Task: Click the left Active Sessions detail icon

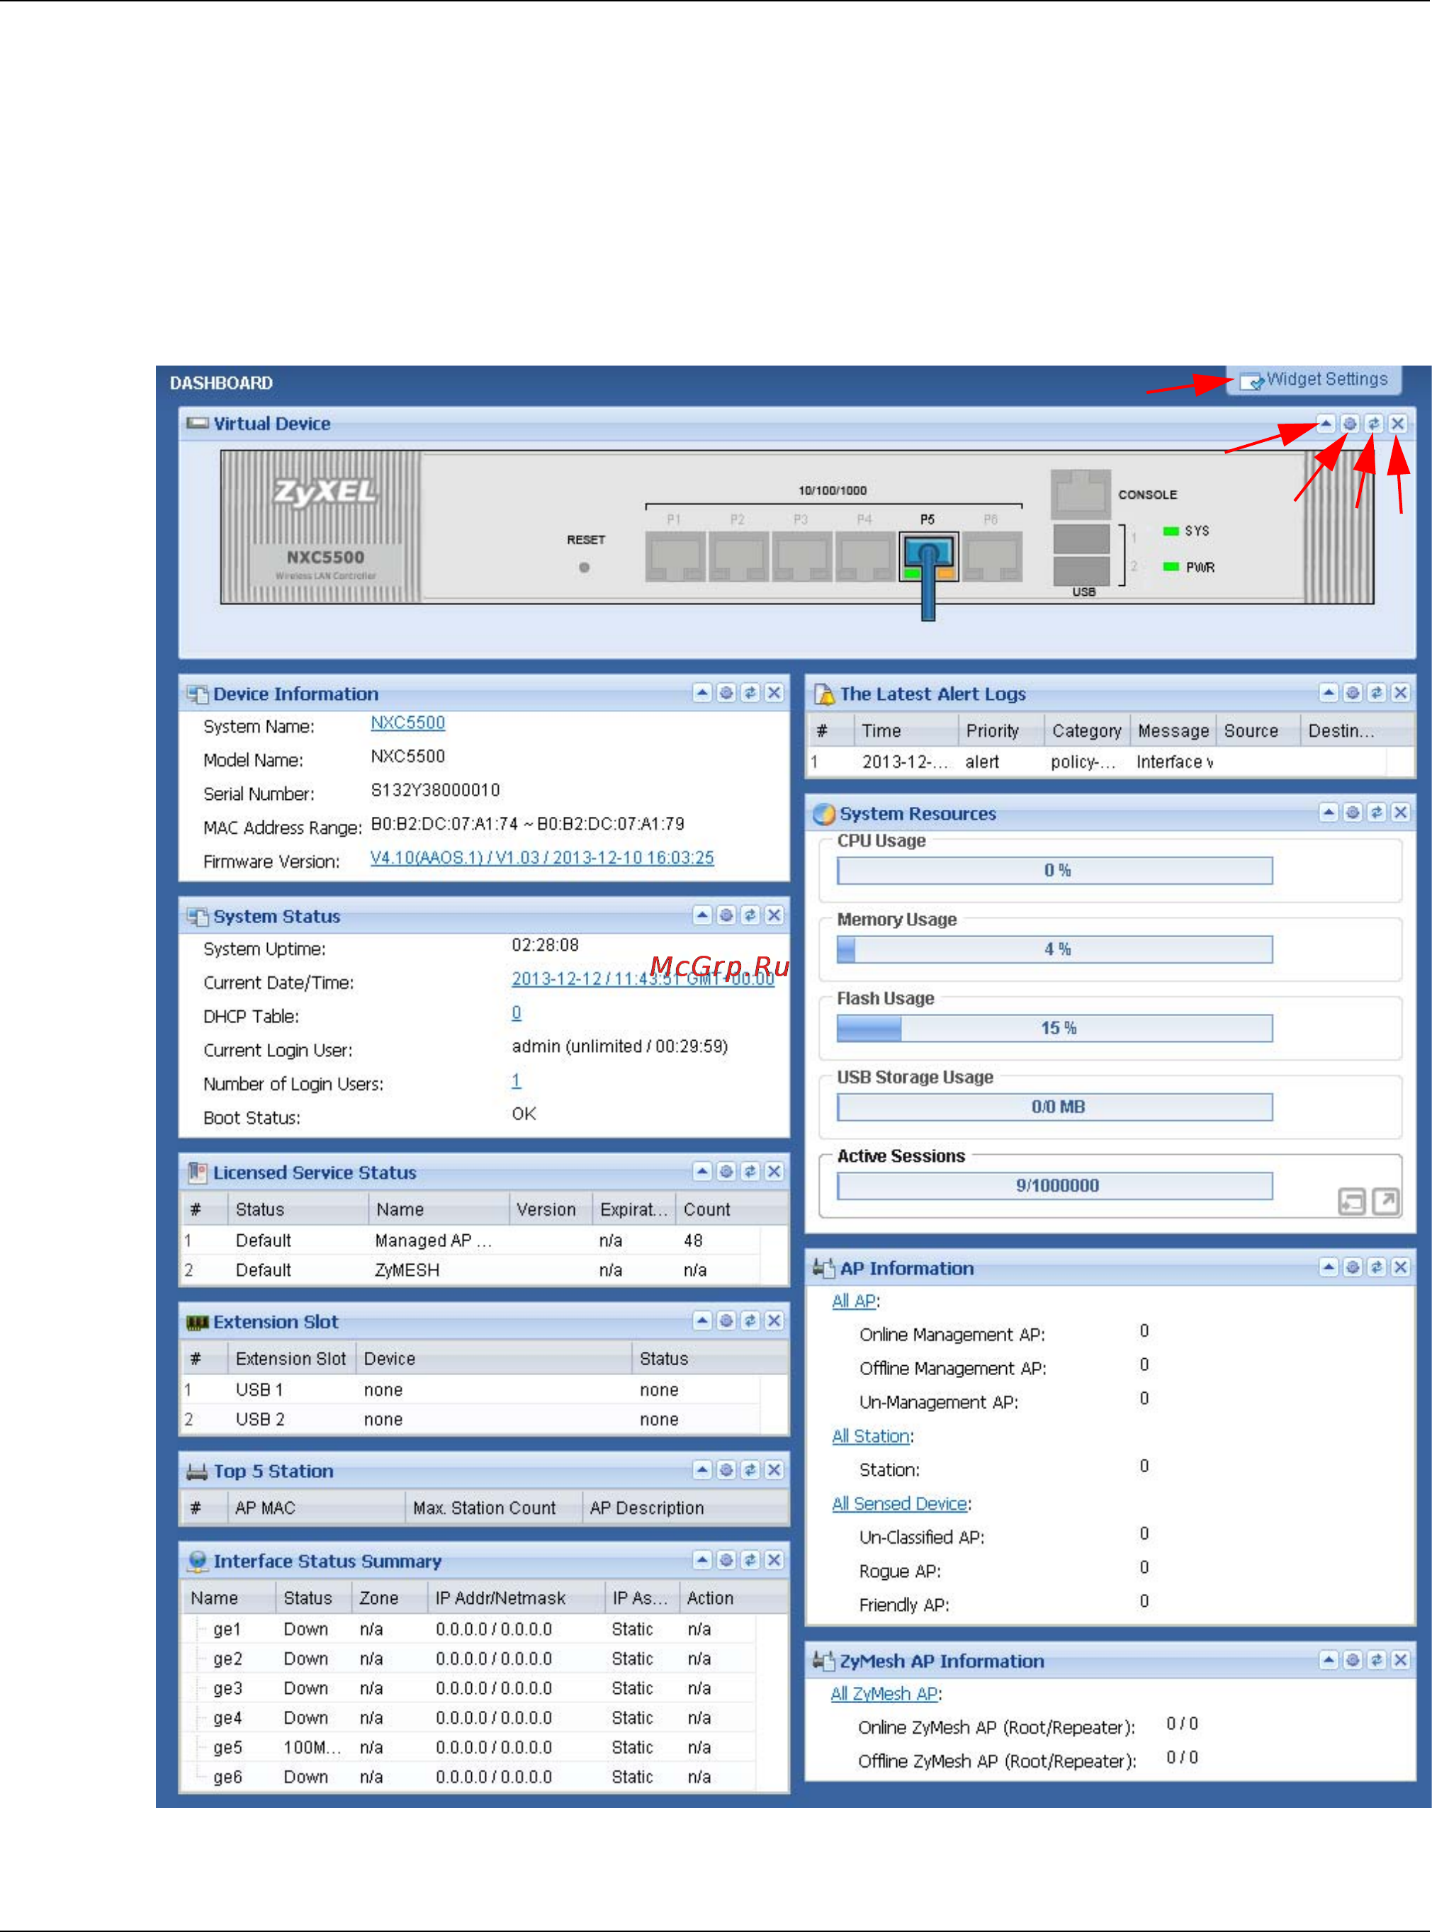Action: click(x=1352, y=1202)
